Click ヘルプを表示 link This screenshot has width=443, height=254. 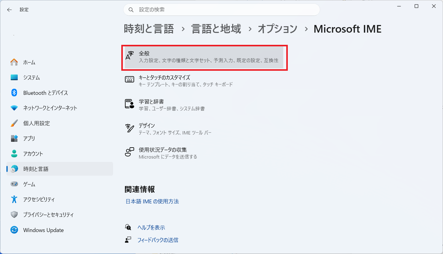[151, 227]
